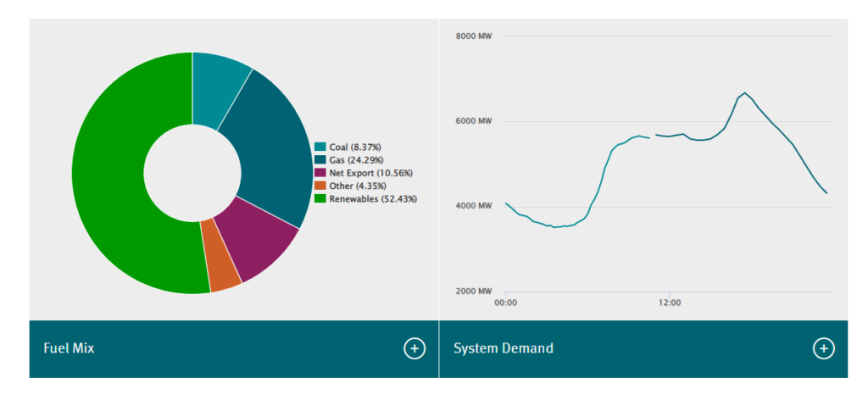Click the peak of the demand line
This screenshot has width=868, height=406.
pyautogui.click(x=744, y=93)
